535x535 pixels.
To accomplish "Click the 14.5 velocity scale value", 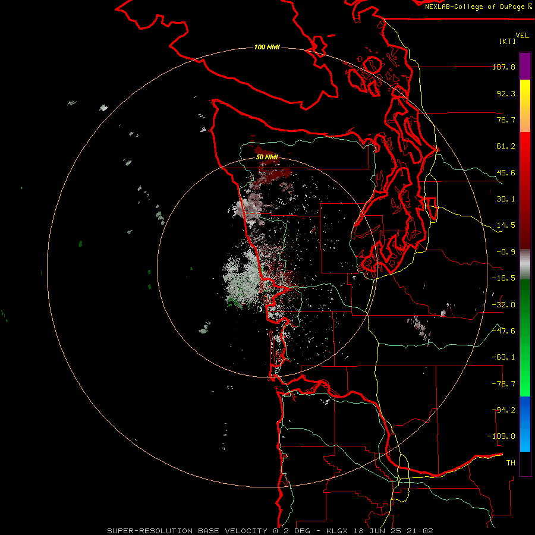I will [506, 225].
